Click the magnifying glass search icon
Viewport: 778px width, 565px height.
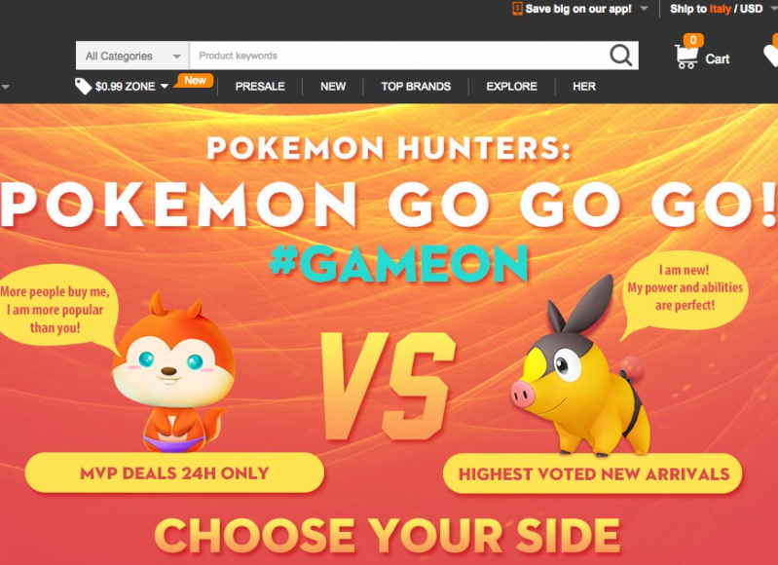pos(620,56)
